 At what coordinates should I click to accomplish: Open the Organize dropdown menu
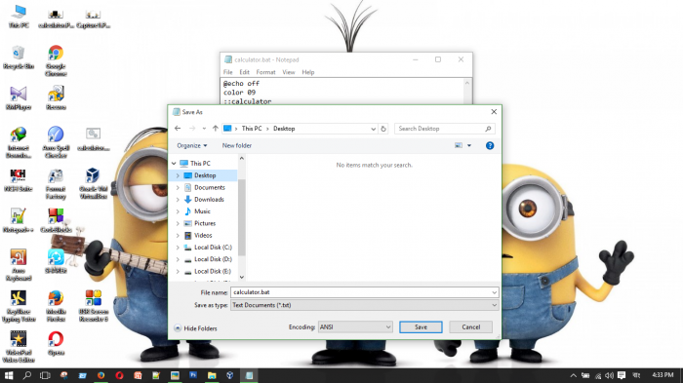(192, 146)
